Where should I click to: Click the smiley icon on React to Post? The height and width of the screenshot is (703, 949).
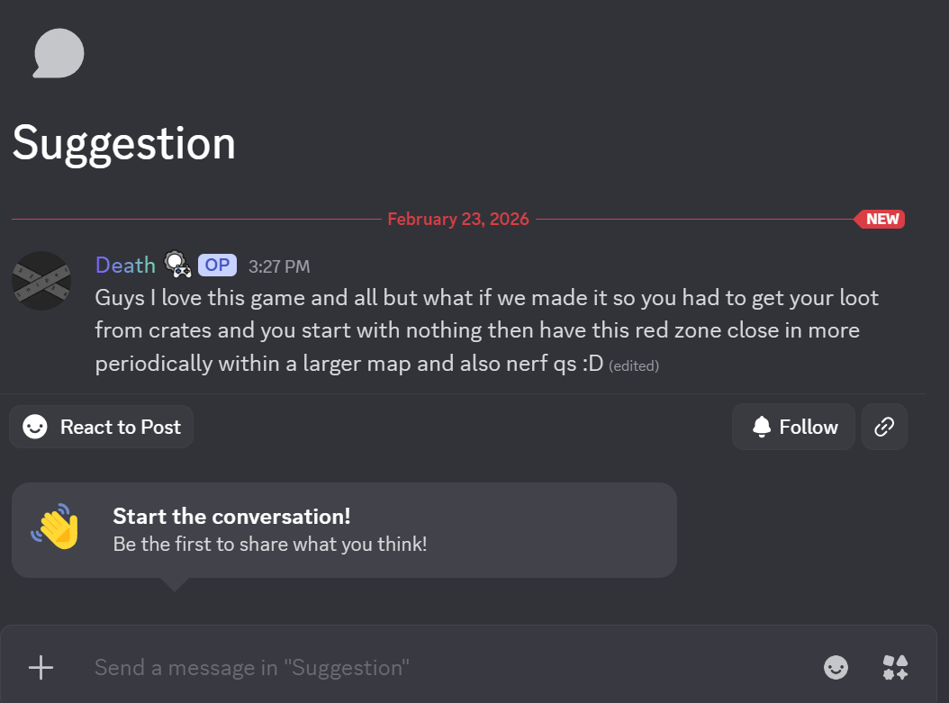click(x=34, y=426)
